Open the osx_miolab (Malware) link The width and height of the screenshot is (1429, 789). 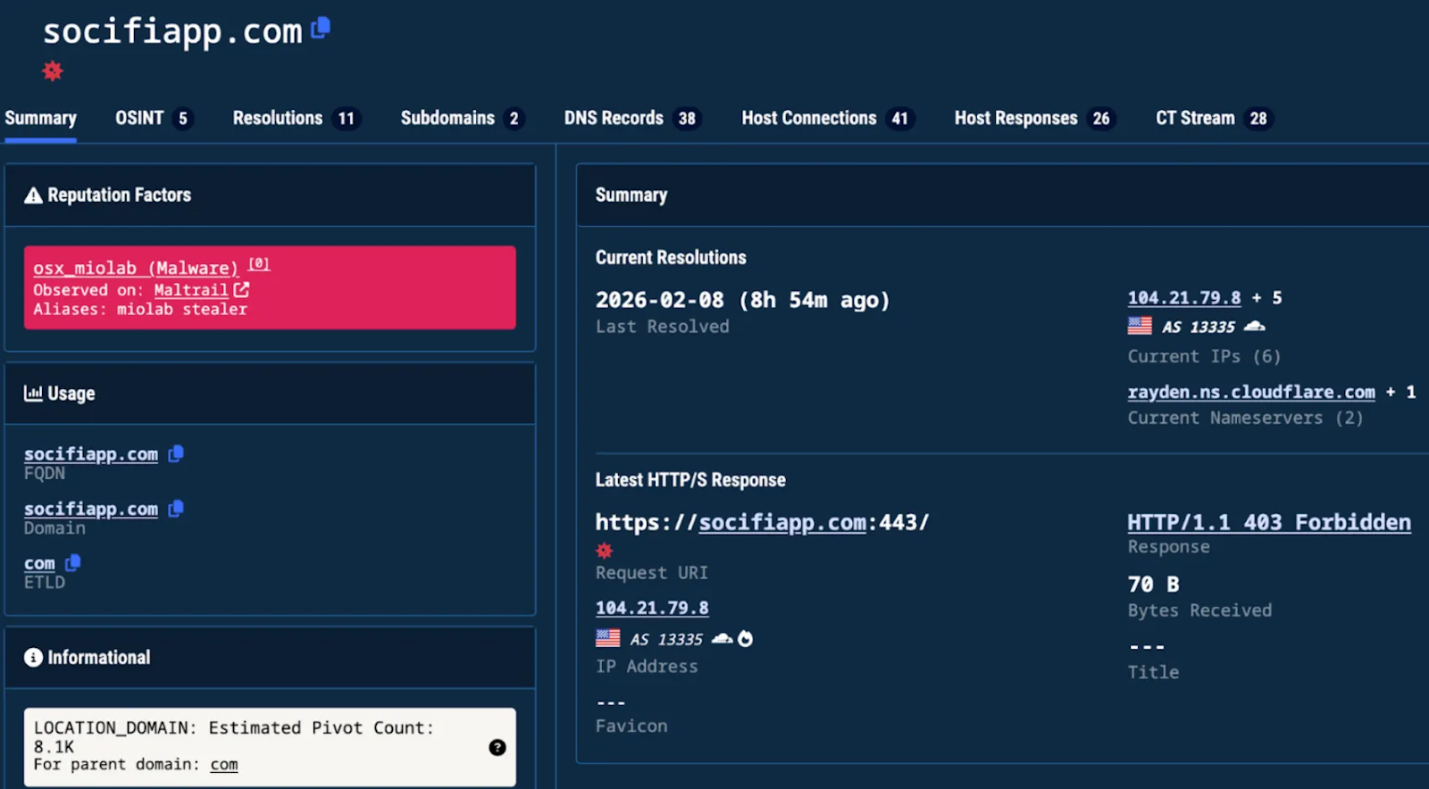tap(136, 268)
